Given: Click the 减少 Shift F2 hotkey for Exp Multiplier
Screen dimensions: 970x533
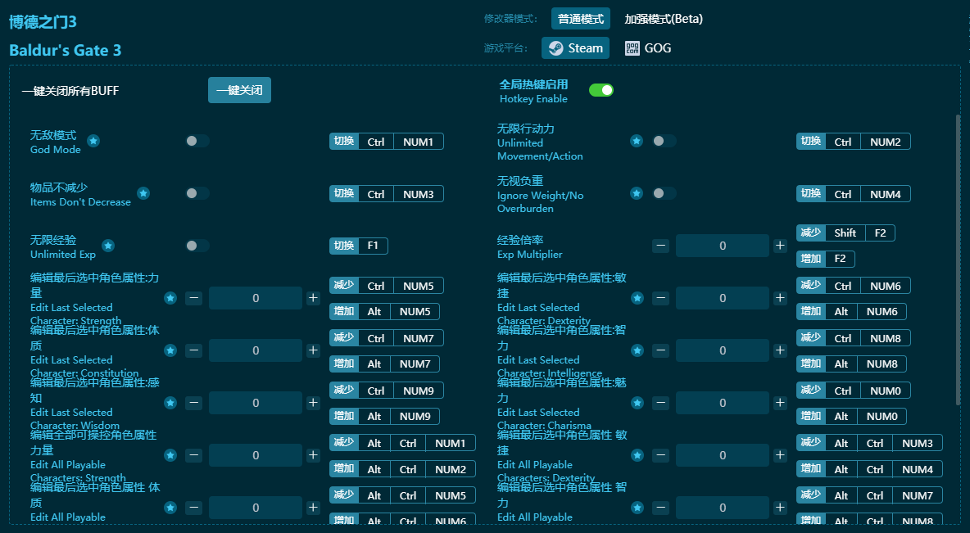Looking at the screenshot, I should pos(845,233).
